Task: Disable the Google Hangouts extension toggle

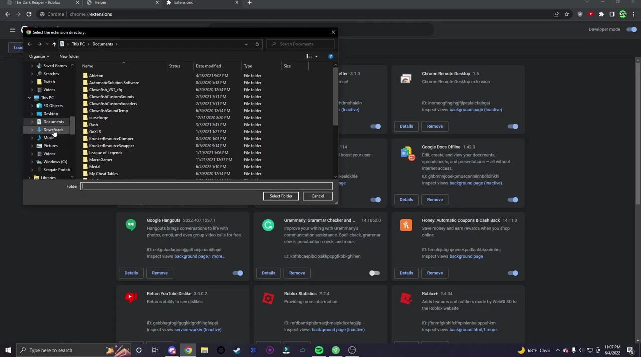Action: click(238, 273)
